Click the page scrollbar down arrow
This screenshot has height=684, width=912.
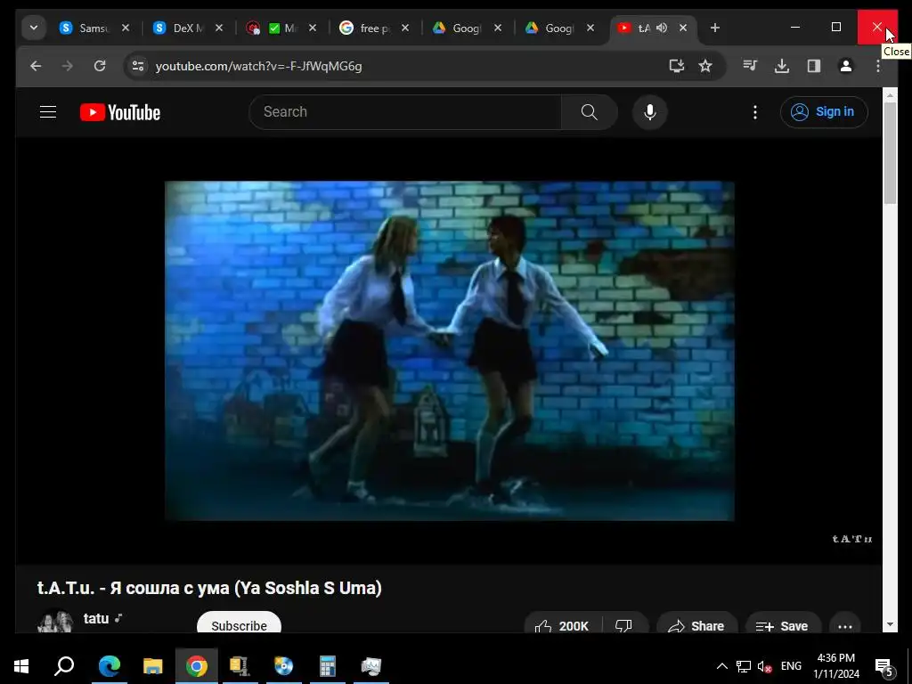tap(890, 625)
